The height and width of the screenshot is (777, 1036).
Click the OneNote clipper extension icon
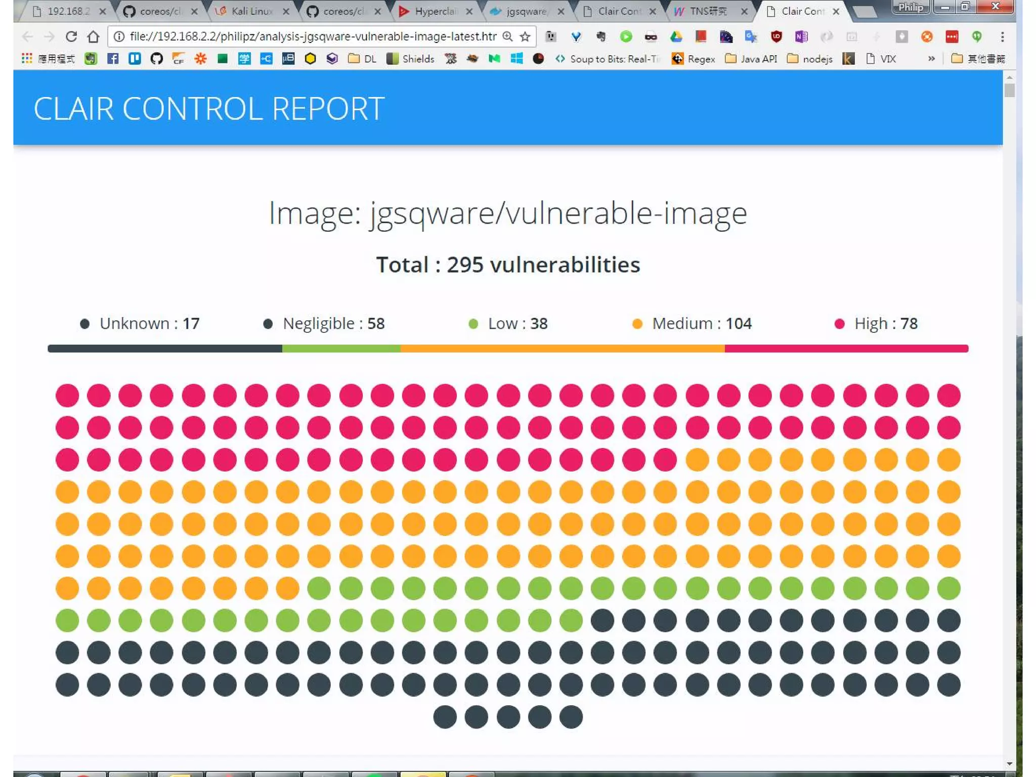click(801, 36)
